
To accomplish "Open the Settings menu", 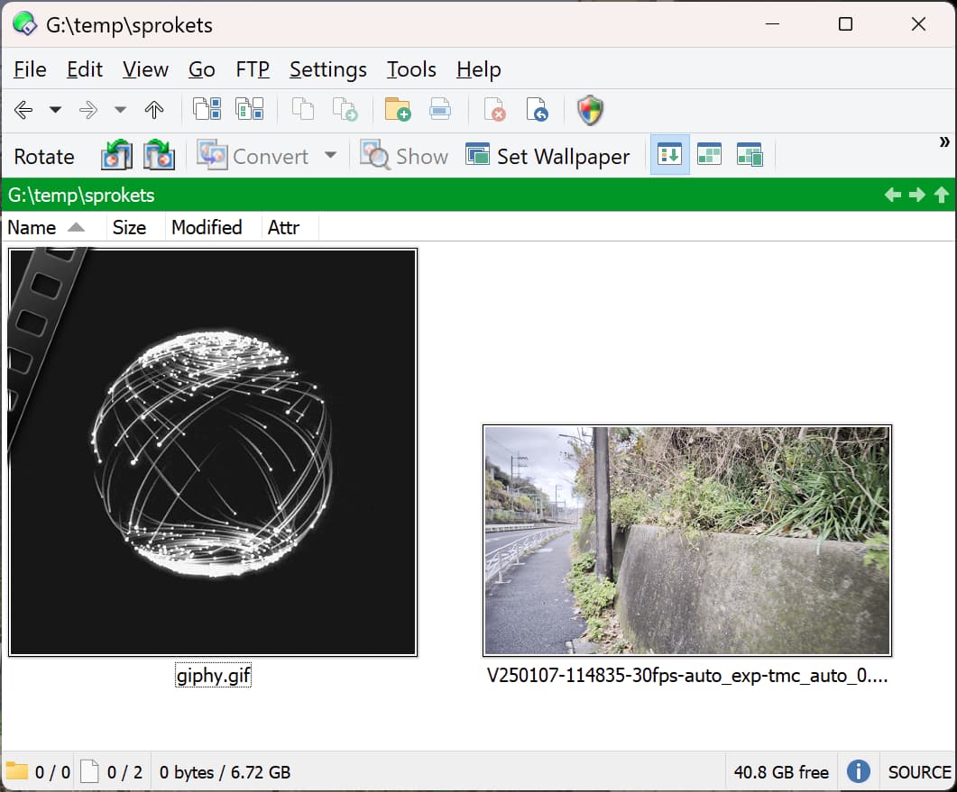I will click(327, 69).
